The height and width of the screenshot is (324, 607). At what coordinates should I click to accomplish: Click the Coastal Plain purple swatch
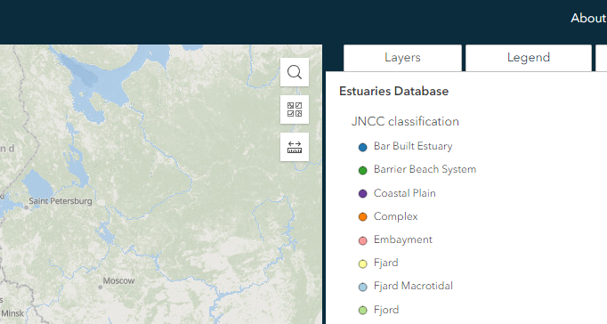pyautogui.click(x=363, y=193)
